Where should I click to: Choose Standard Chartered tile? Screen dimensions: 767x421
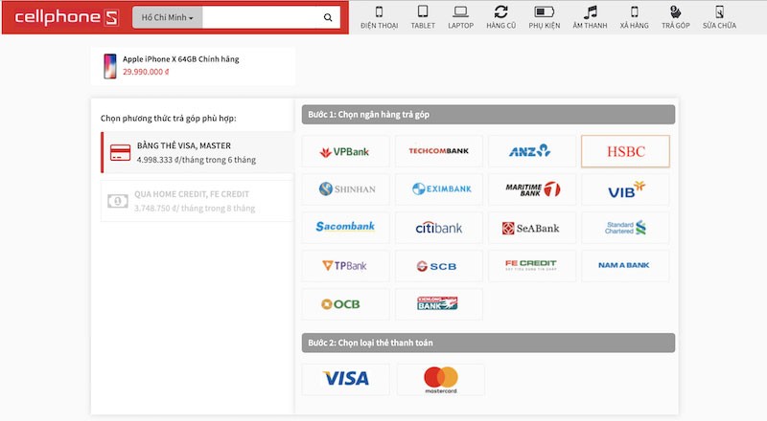coord(626,228)
